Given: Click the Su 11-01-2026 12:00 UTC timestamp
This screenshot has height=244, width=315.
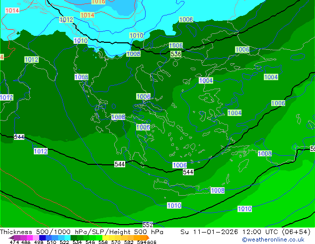Looking at the screenshot, I should coord(230,232).
